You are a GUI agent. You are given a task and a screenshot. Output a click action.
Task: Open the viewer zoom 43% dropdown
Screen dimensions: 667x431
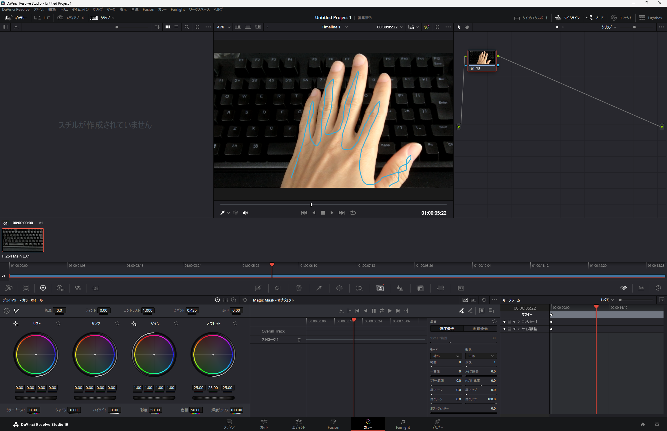coord(224,27)
